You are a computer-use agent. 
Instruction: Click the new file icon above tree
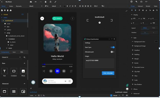coord(2,10)
